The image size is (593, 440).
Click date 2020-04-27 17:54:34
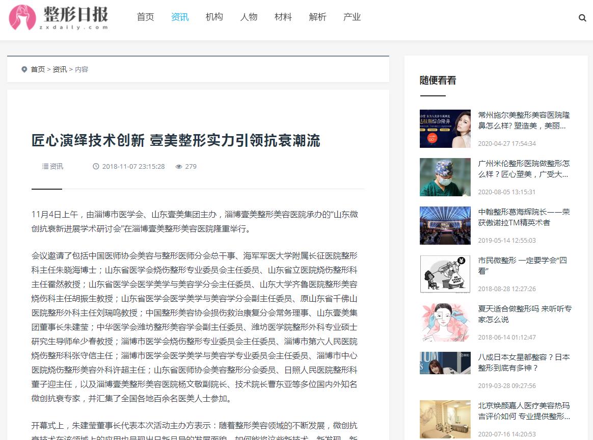pos(507,143)
